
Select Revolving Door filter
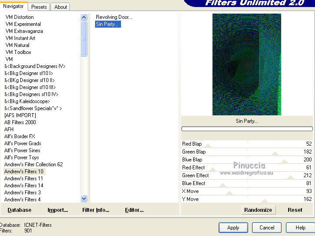114,17
